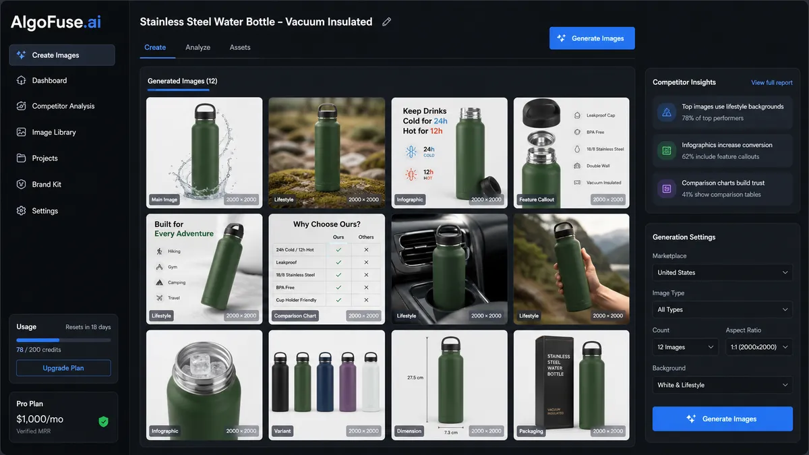809x455 pixels.
Task: Click Generate Images button under Generation Settings
Action: 722,419
